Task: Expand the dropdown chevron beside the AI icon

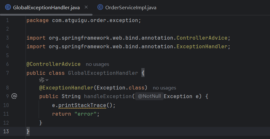Action: (47, 80)
